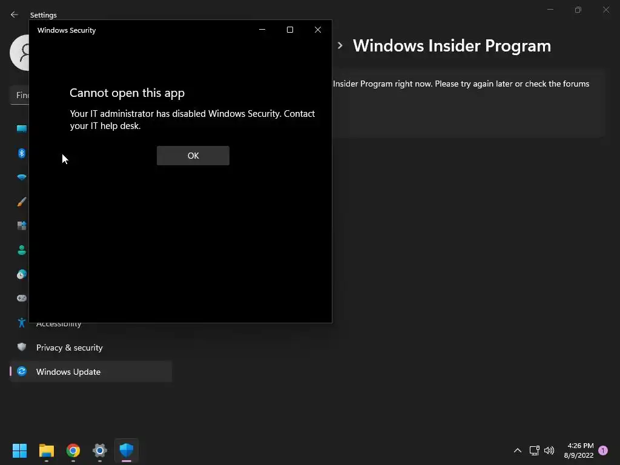This screenshot has height=465, width=620.
Task: Focus the Find a setting search box
Action: coord(19,95)
